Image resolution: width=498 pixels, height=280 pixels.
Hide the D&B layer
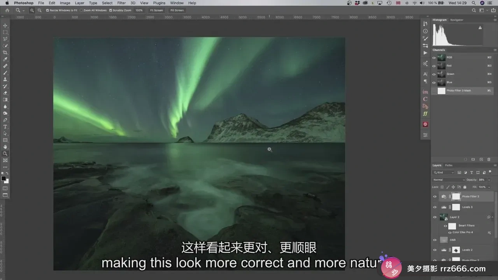click(435, 240)
